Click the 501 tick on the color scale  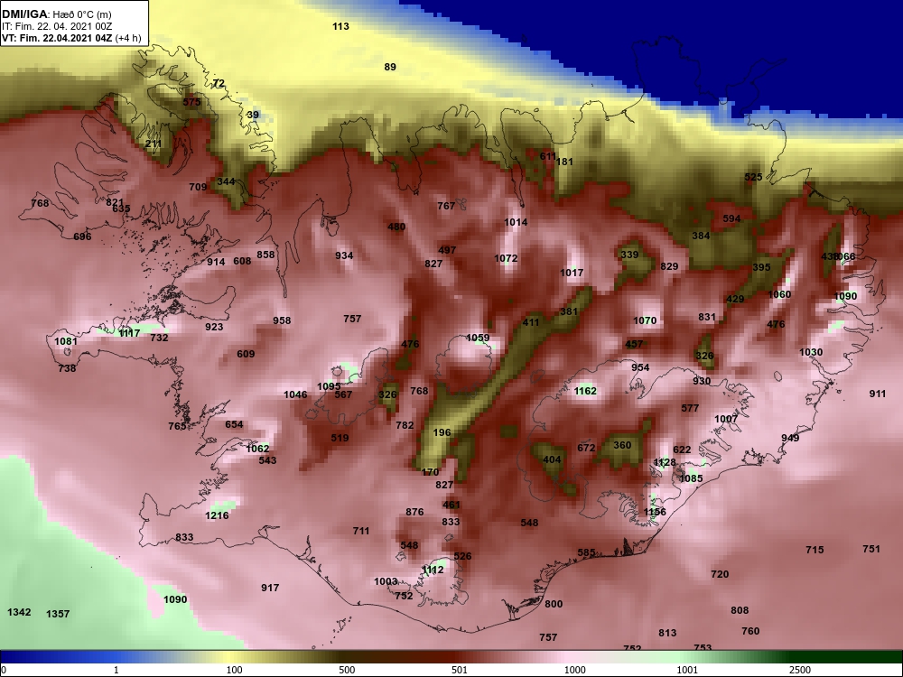point(459,670)
